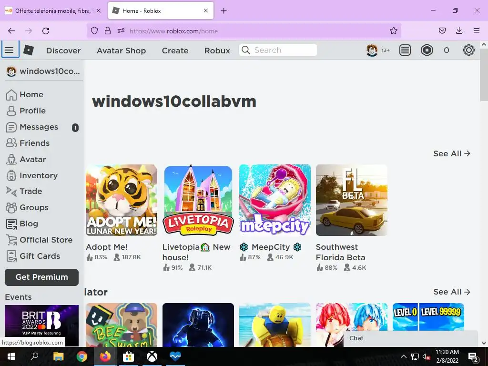Switch to Offerte telefonia mobile tab
488x366 pixels.
53,11
